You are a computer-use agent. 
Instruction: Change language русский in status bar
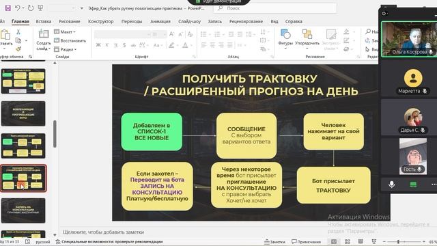coord(42,242)
